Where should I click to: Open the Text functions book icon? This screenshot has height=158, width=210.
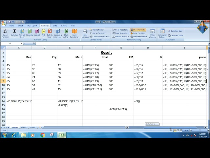(x=43, y=31)
